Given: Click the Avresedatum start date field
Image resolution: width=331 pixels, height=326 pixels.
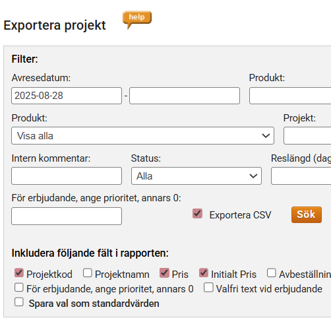Looking at the screenshot, I should coord(67,96).
